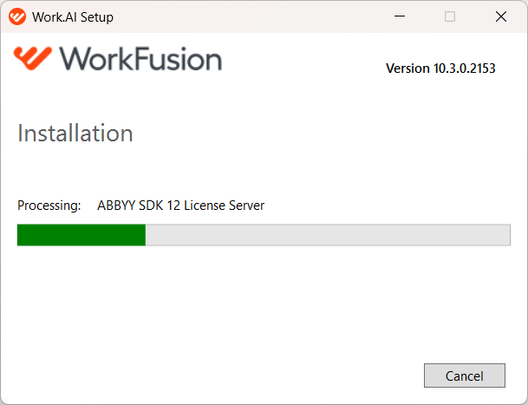Click the "Processing:" label
Image resolution: width=528 pixels, height=405 pixels.
click(x=49, y=206)
